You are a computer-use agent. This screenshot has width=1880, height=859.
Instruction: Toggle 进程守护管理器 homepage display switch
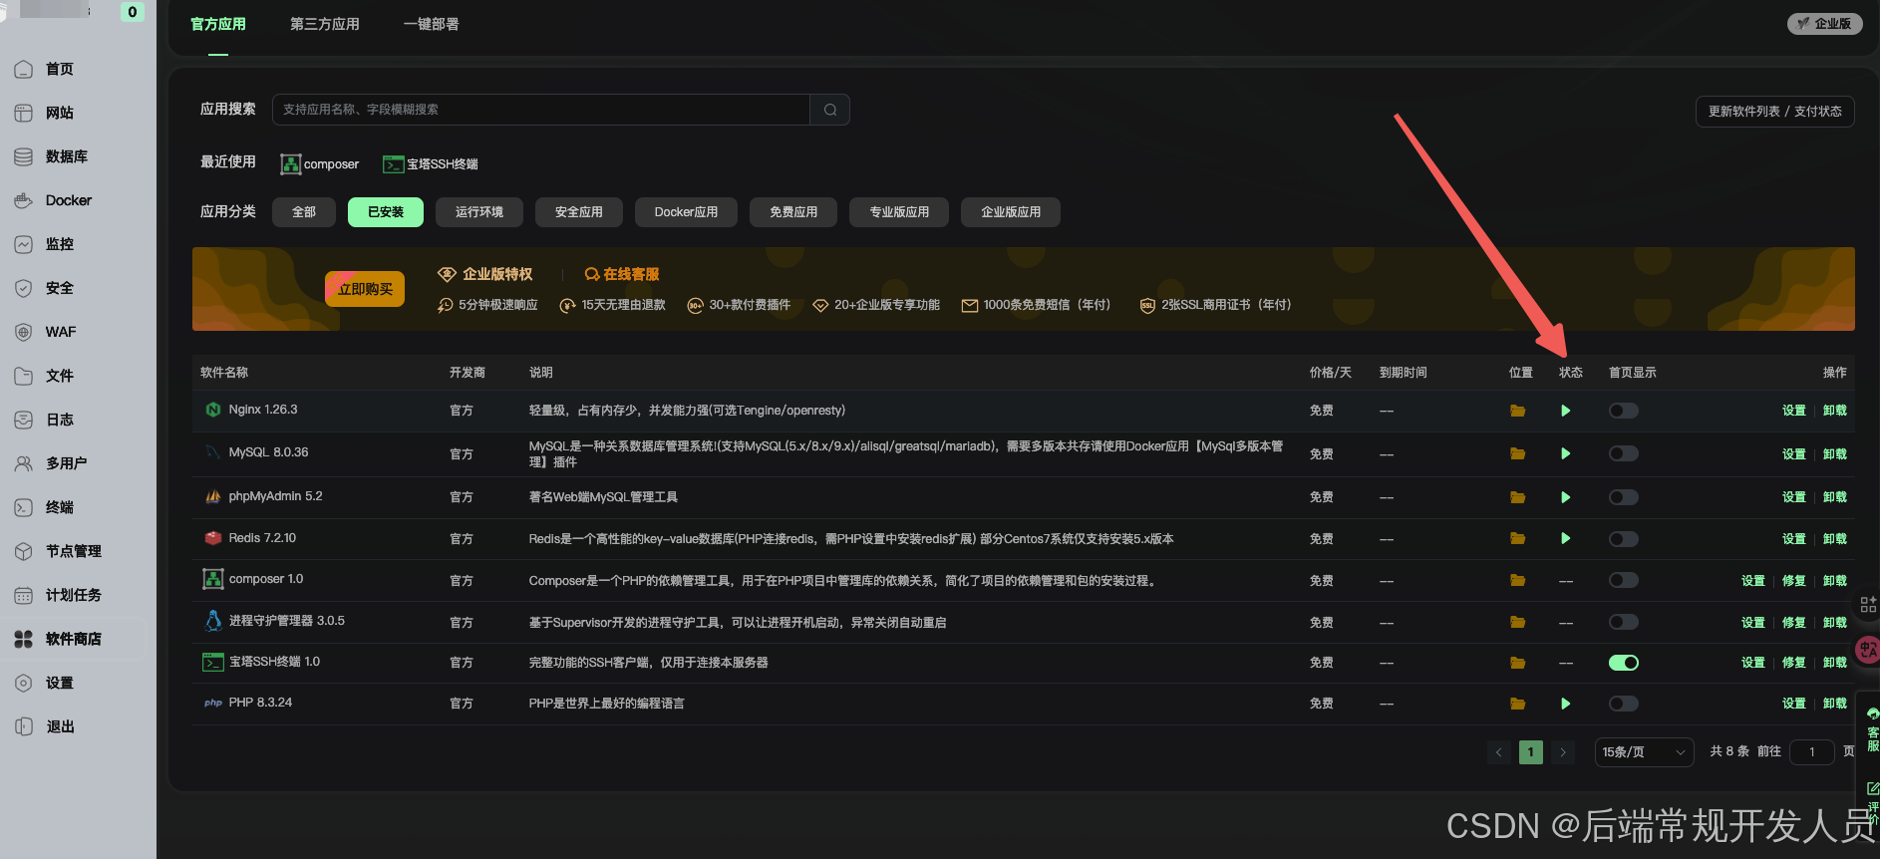click(1623, 622)
